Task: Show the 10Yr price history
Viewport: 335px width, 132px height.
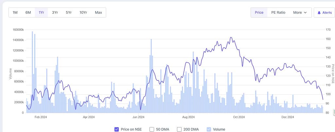Action: [83, 13]
